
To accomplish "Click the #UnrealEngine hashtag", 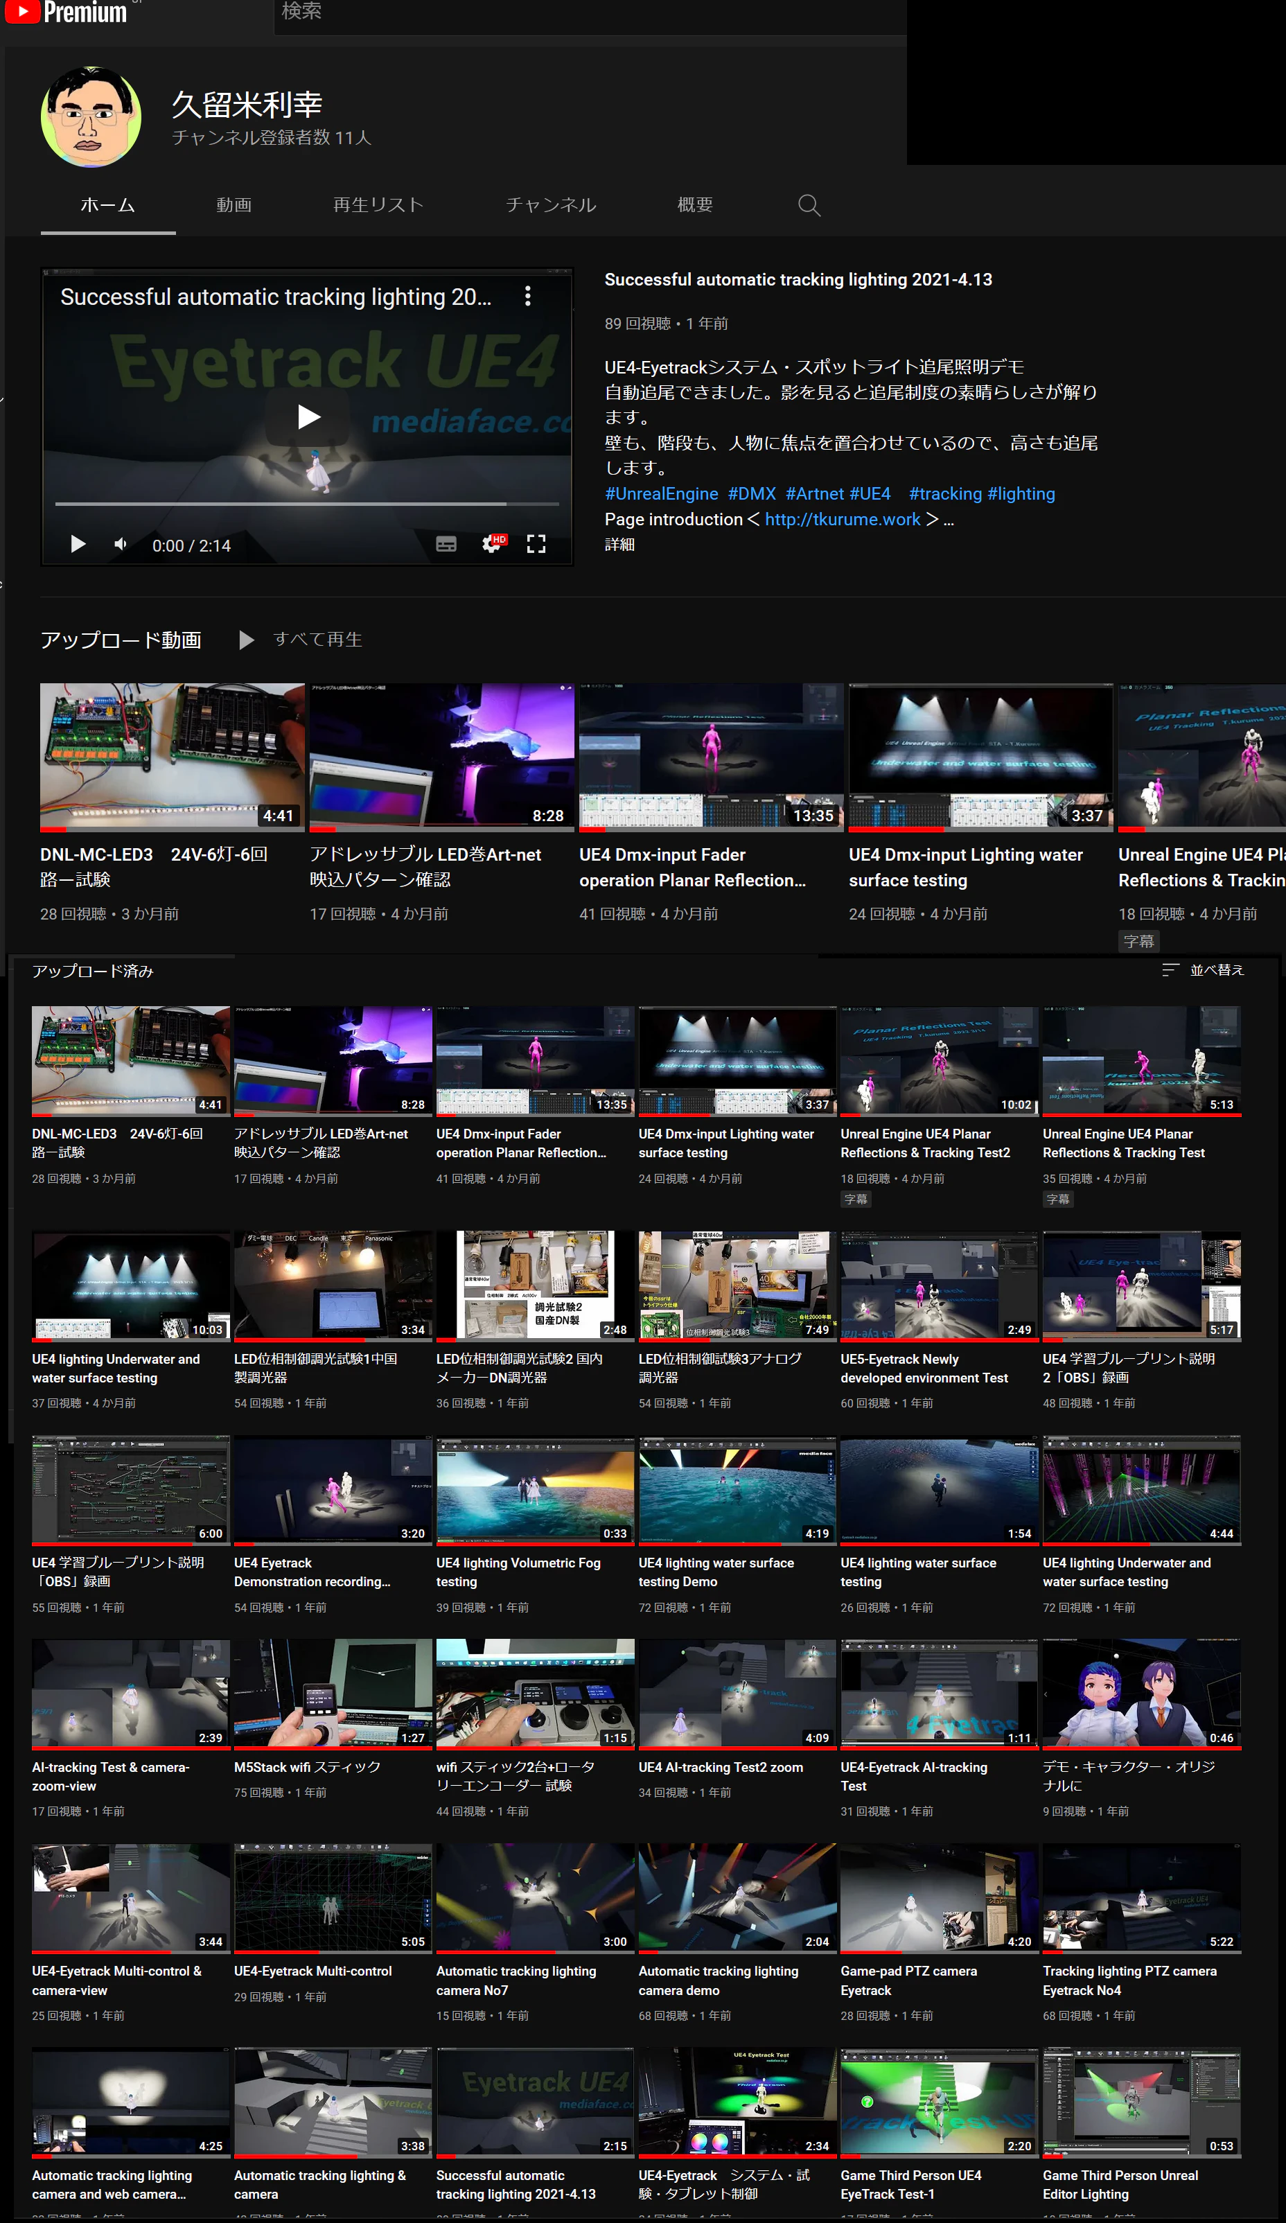I will tap(662, 494).
